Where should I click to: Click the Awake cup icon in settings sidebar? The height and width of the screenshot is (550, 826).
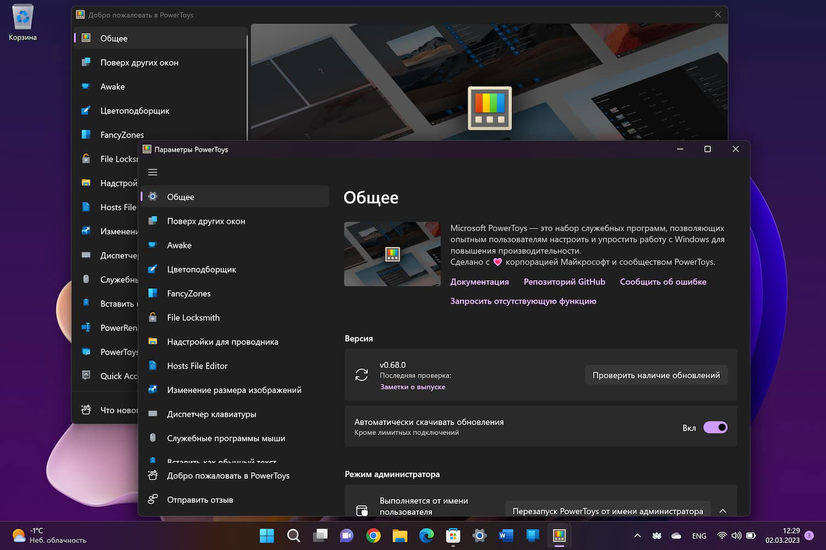click(x=153, y=245)
